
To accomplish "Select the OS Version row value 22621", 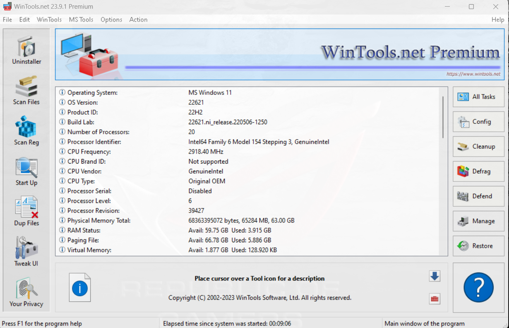I will tap(196, 102).
